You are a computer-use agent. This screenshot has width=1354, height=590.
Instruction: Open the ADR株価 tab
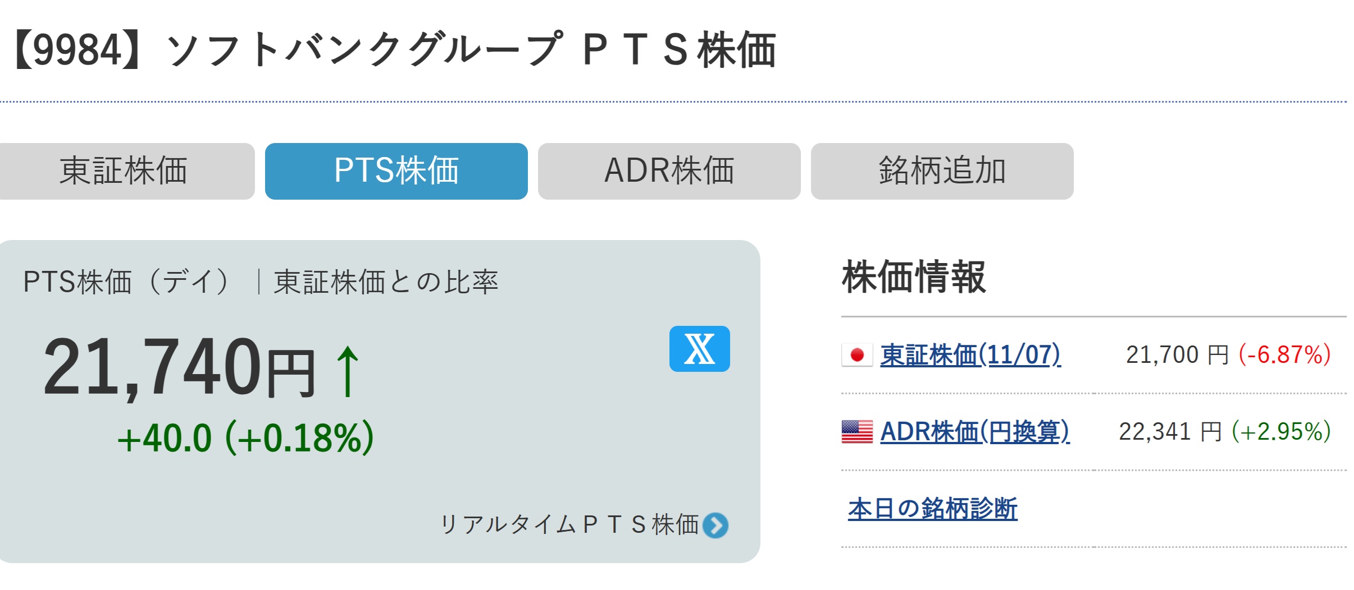669,171
